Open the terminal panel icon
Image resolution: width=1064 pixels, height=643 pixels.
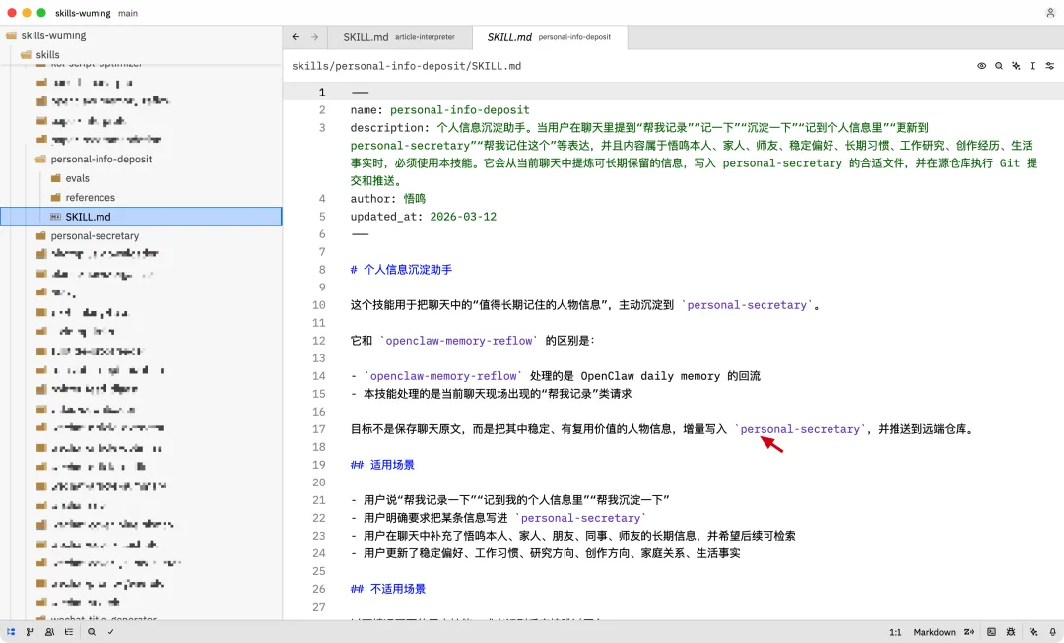click(991, 631)
